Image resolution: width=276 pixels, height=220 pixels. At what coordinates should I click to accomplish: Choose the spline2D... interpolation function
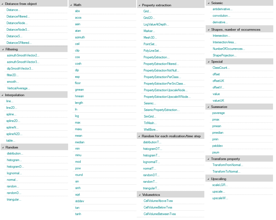pyautogui.click(x=13, y=121)
